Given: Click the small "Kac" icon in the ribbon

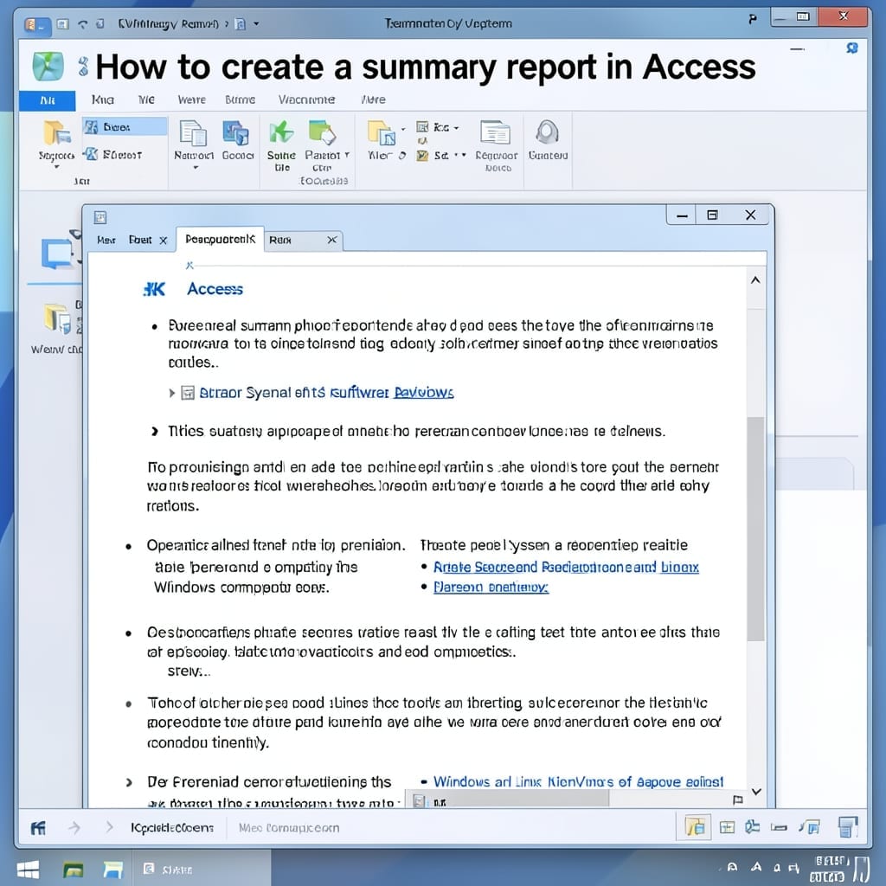Looking at the screenshot, I should point(422,126).
